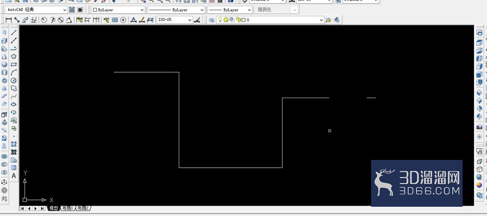Select the Rectangle tool
This screenshot has height=216, width=487.
[14, 64]
